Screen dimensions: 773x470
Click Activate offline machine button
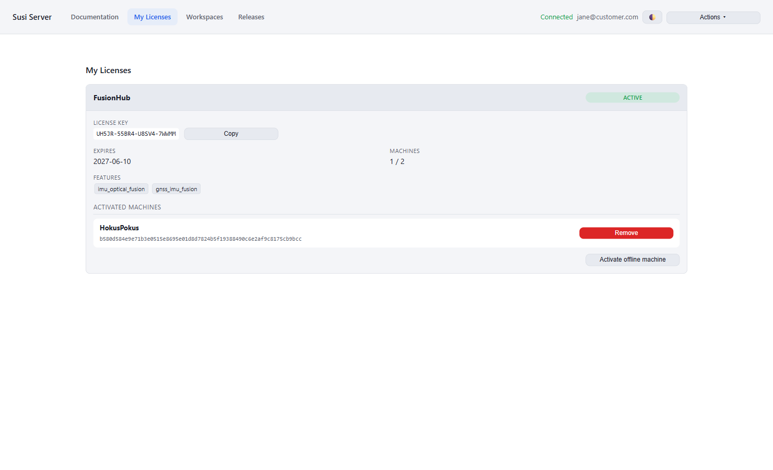click(x=633, y=260)
